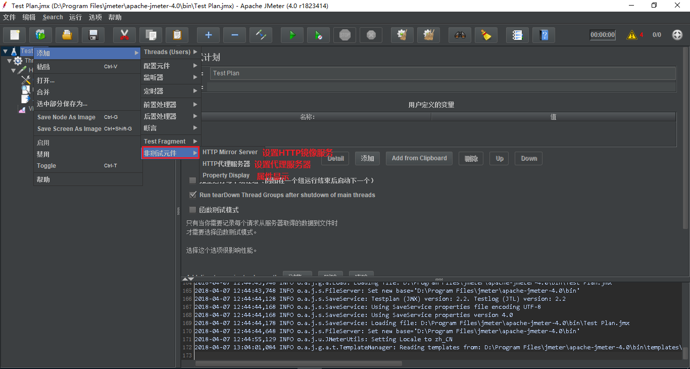
Task: Click the Reset Search broom icon
Action: click(486, 35)
